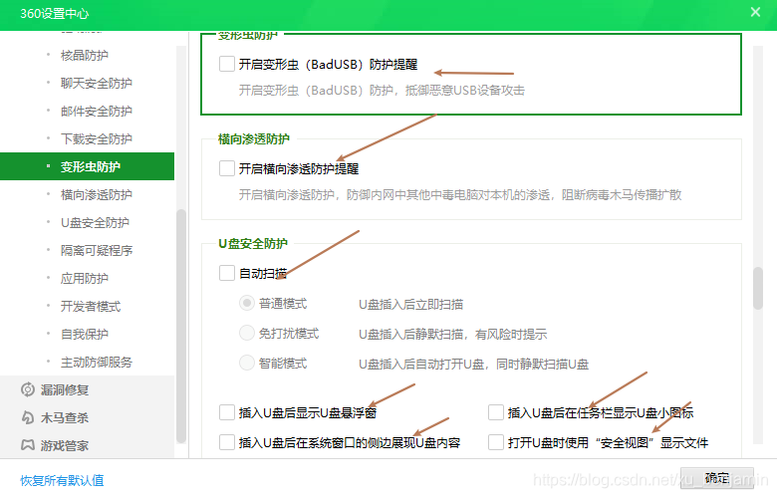Screen dimensions: 777x498
Task: Open 主动防御服务 settings
Action: click(x=97, y=362)
